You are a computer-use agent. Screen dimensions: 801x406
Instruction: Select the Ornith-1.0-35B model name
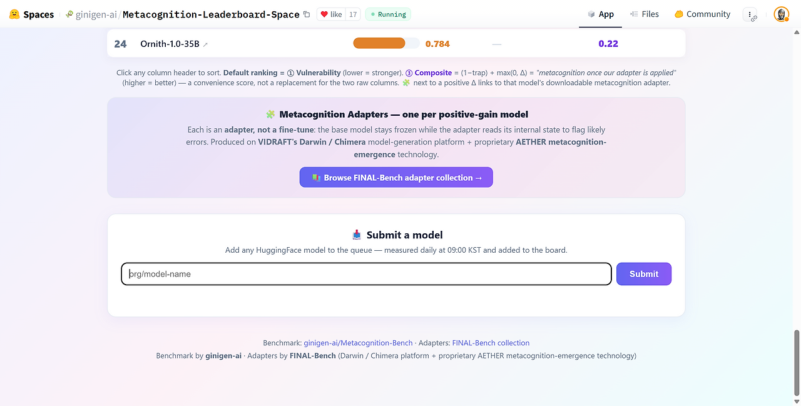tap(170, 44)
